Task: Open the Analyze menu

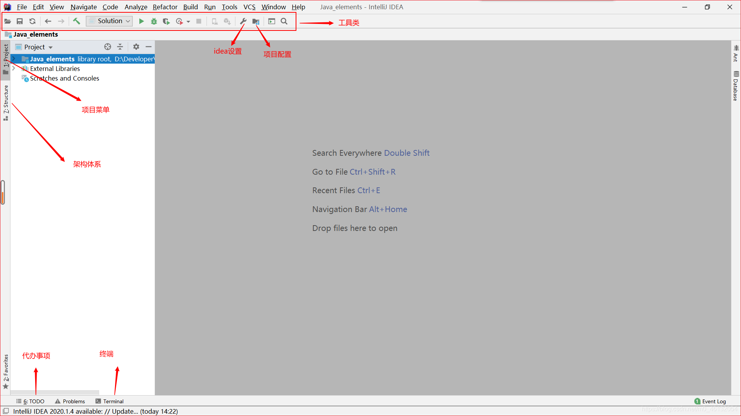Action: click(x=136, y=7)
